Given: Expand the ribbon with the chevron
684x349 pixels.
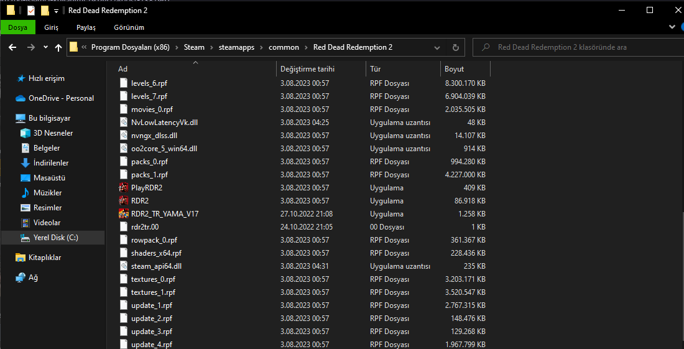Looking at the screenshot, I should [672, 27].
